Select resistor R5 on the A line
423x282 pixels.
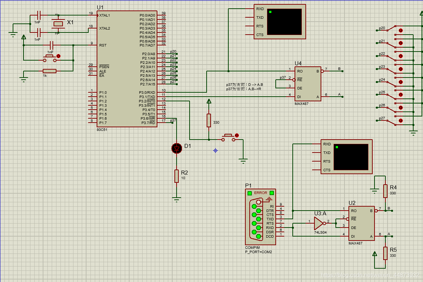385,253
